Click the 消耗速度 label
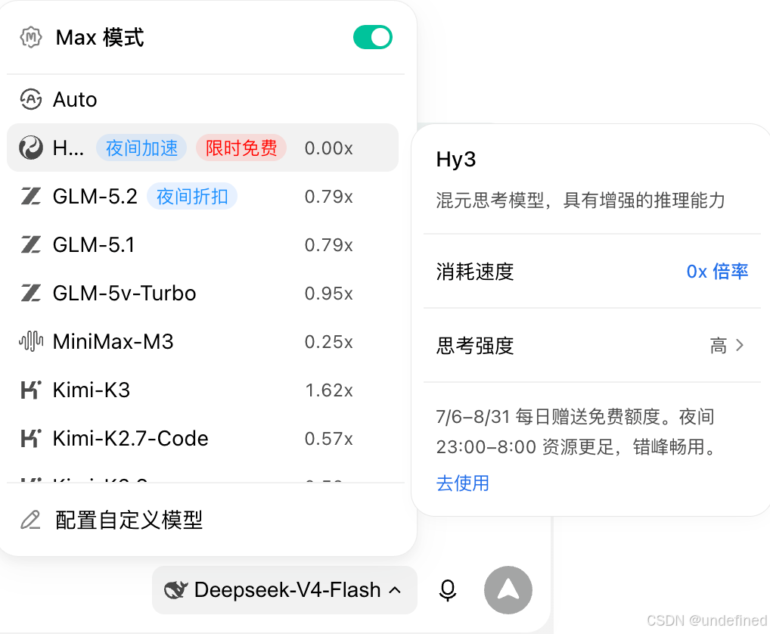770x634 pixels. (x=475, y=272)
